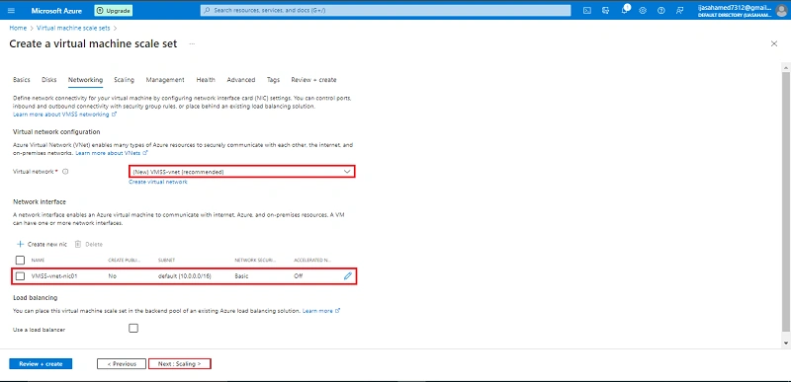Open portal settings gear
The image size is (791, 382).
click(643, 11)
